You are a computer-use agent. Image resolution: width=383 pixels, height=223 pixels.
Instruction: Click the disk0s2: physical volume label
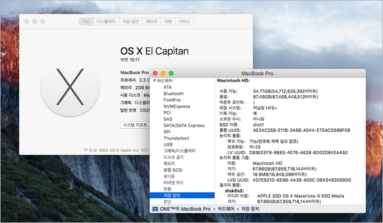[x=234, y=191]
